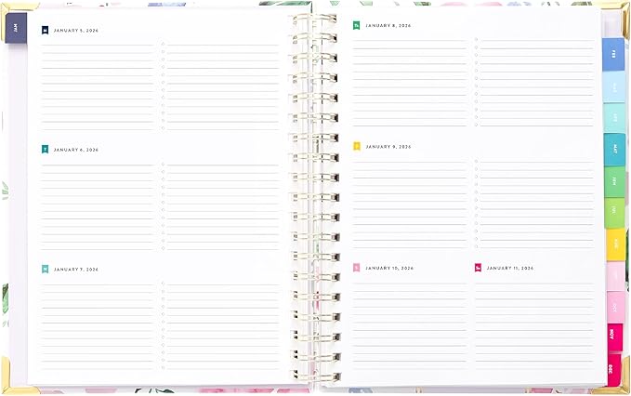Tick the top checklist circle under January 7
The image size is (631, 396).
(x=163, y=284)
